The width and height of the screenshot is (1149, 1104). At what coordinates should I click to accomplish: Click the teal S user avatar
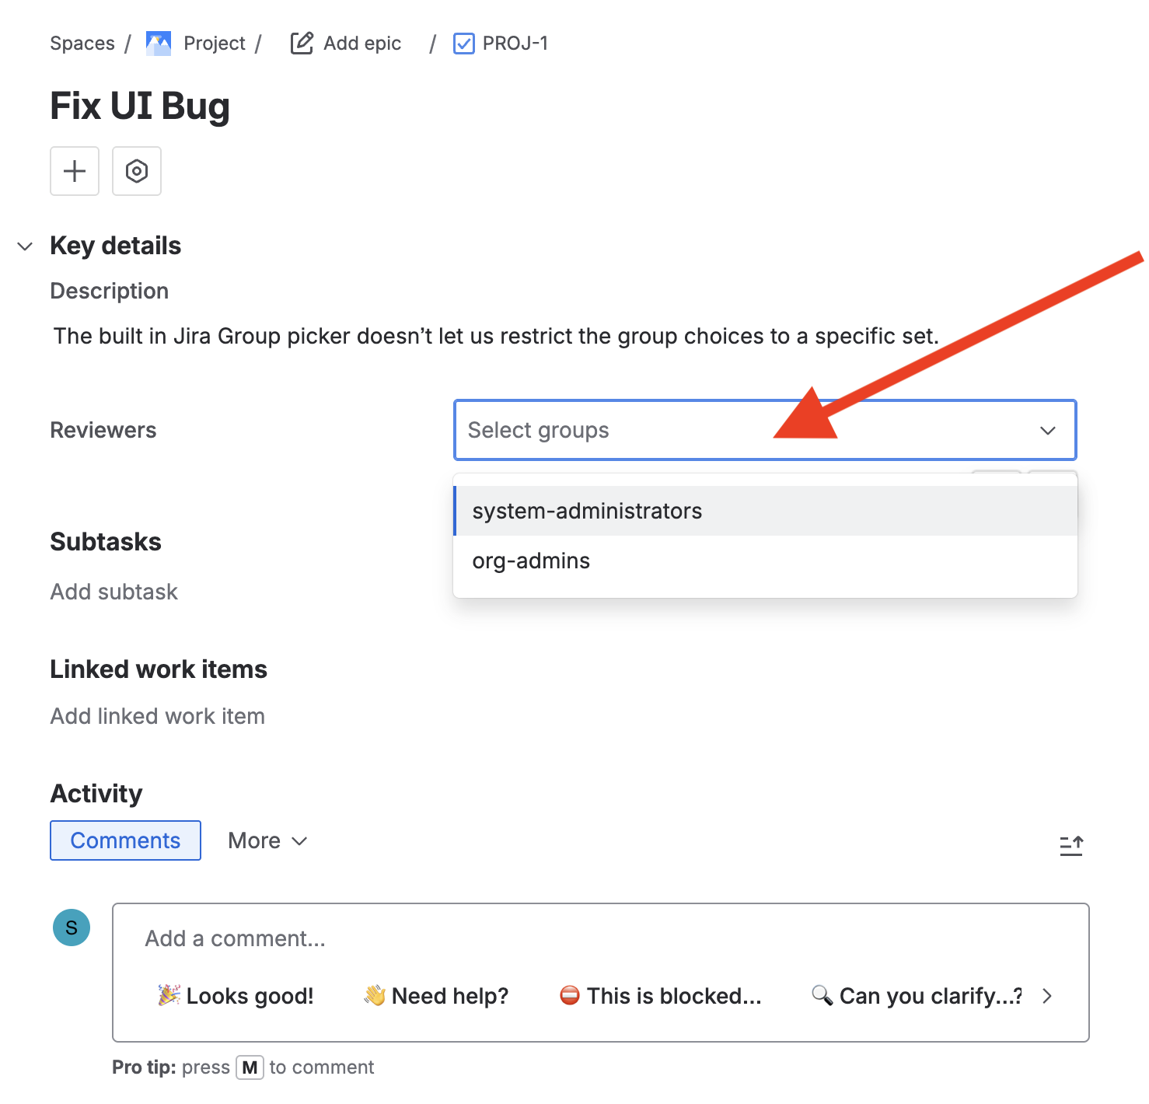point(71,928)
